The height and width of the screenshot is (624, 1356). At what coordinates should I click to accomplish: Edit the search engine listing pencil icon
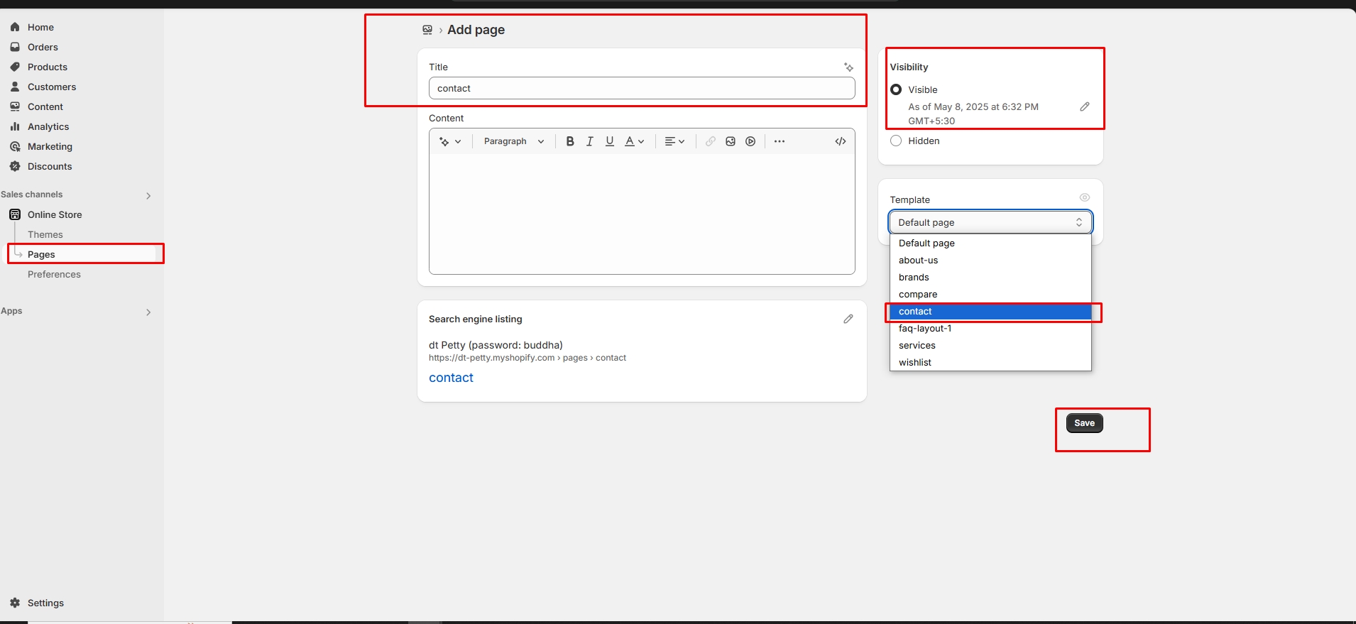[848, 319]
